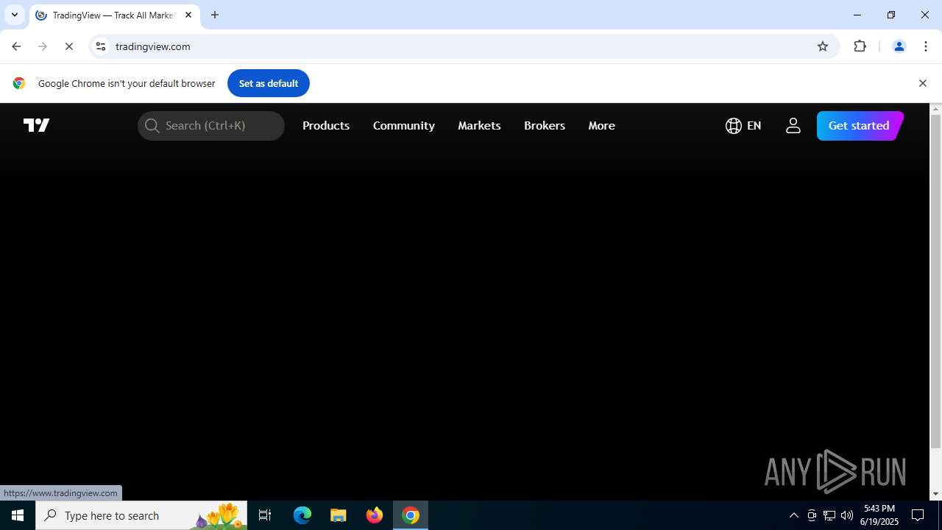This screenshot has height=530, width=942.
Task: Click the TradingView logo
Action: (37, 125)
